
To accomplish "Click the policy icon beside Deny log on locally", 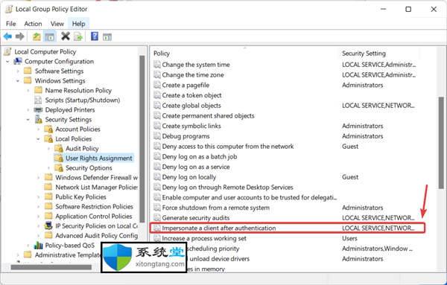I will point(157,177).
